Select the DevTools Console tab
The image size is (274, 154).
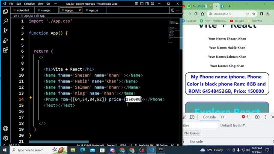tap(209, 117)
